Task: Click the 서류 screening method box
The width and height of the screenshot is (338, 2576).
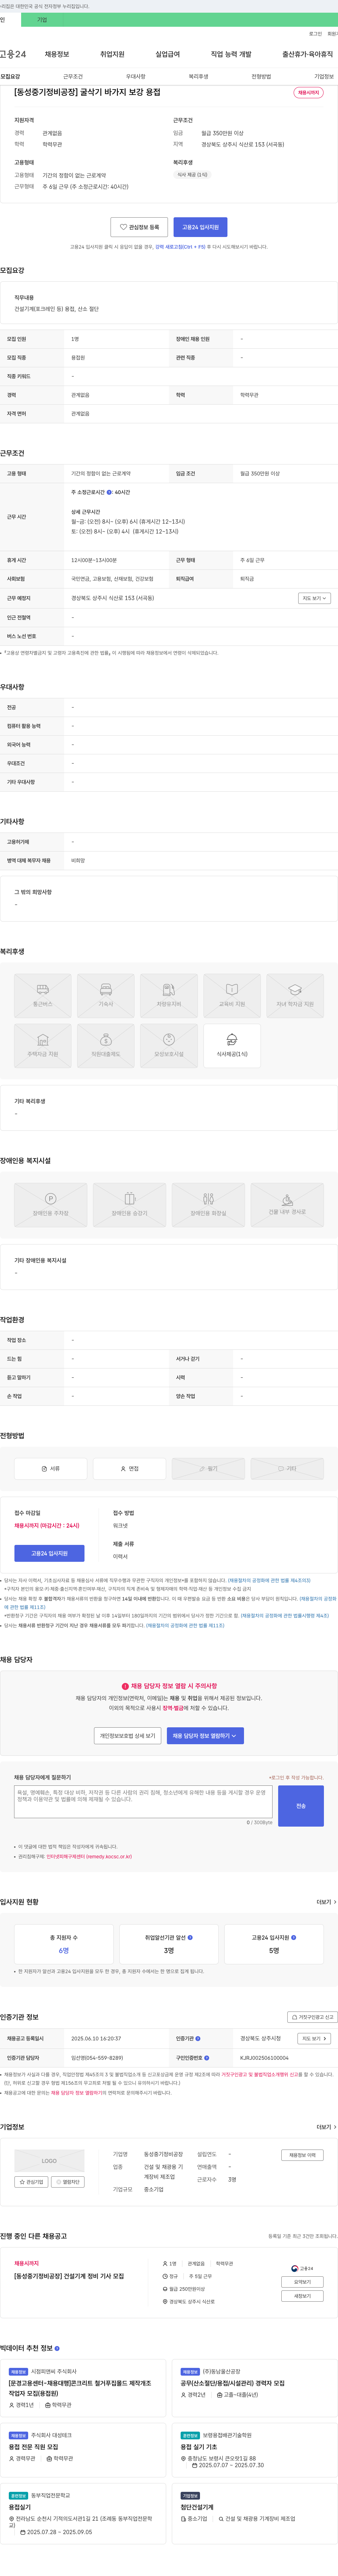Action: pos(51,1468)
